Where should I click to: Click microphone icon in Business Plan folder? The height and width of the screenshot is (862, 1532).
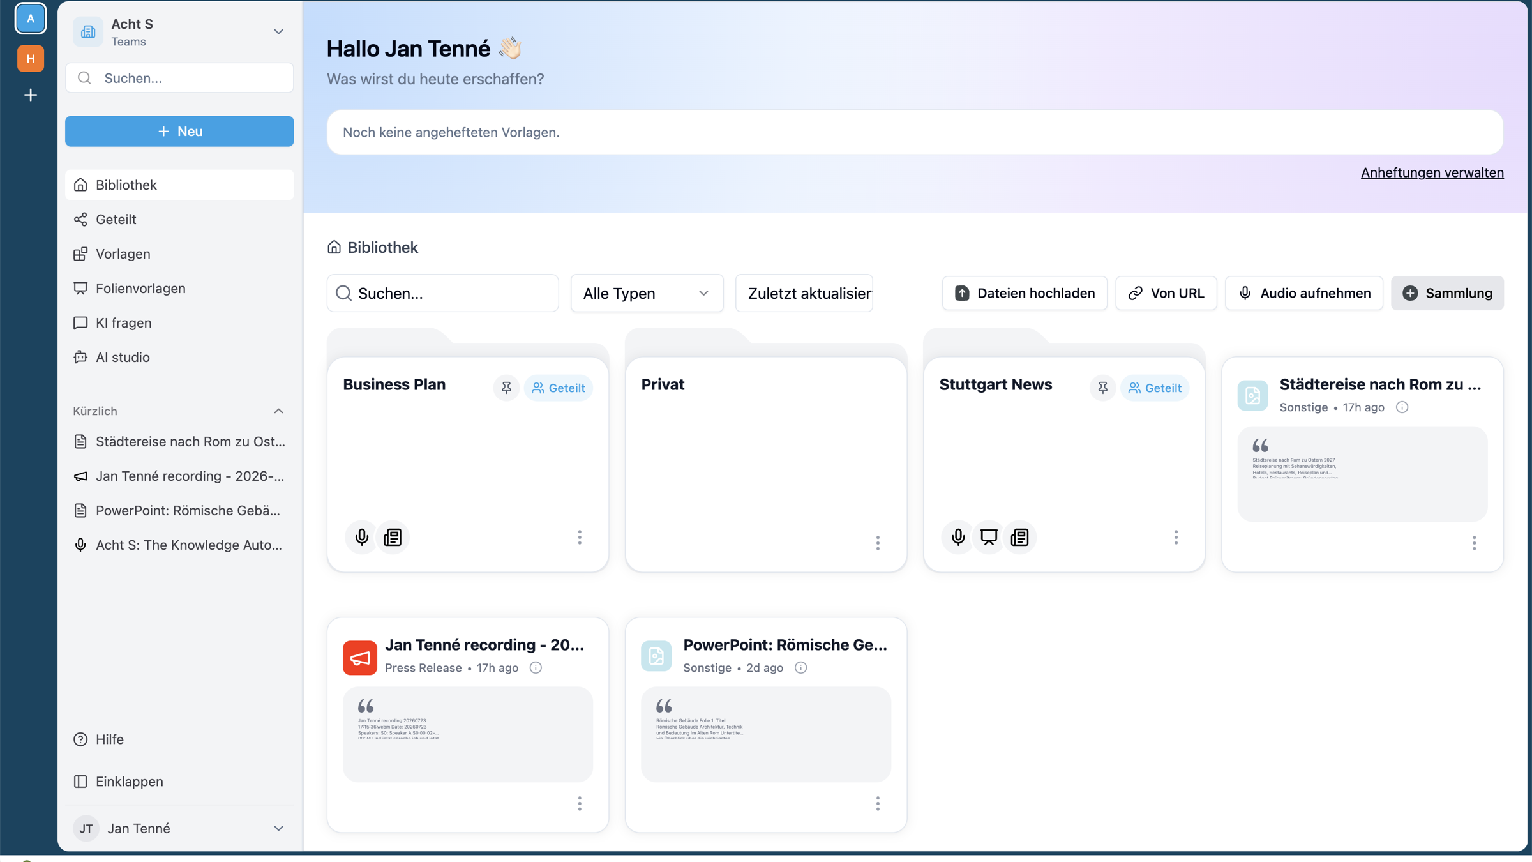[x=361, y=537]
